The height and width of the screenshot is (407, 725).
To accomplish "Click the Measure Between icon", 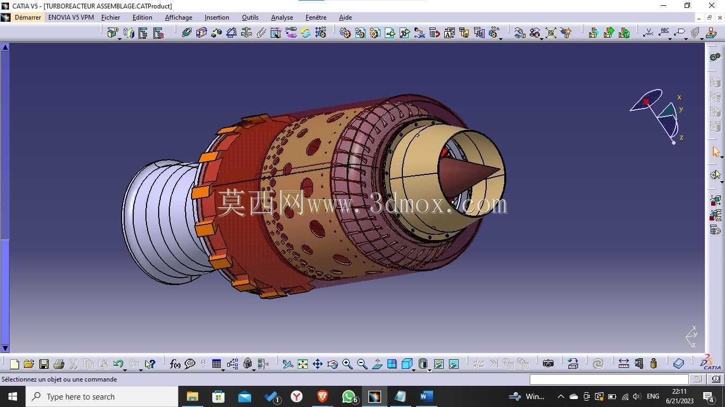I will 624,364.
